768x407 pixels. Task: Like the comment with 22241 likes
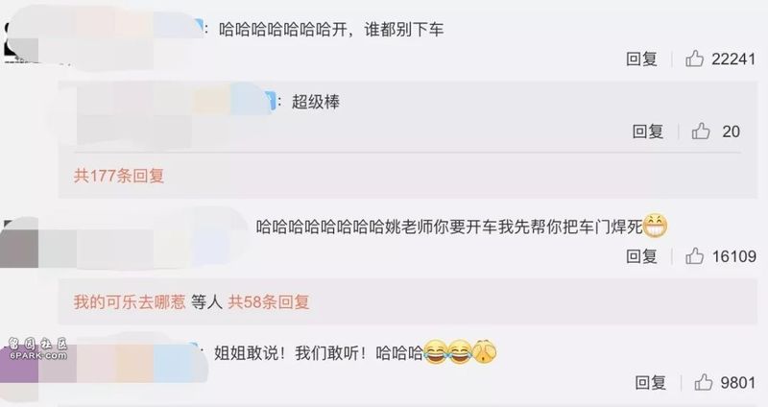click(x=694, y=59)
